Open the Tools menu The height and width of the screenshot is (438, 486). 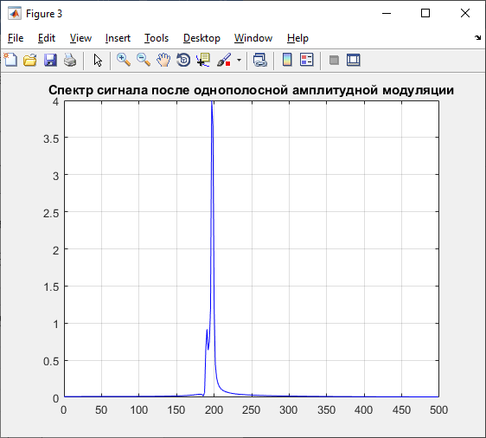(157, 38)
